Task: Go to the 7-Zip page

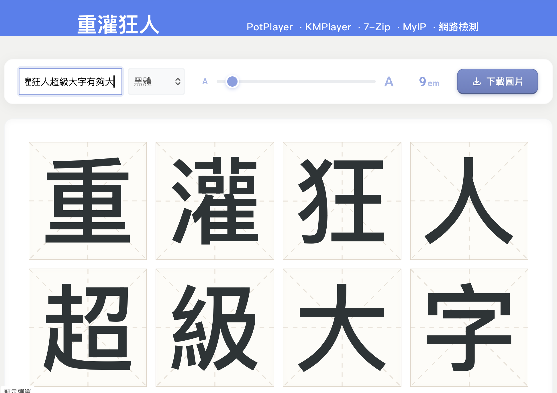Action: [x=377, y=27]
